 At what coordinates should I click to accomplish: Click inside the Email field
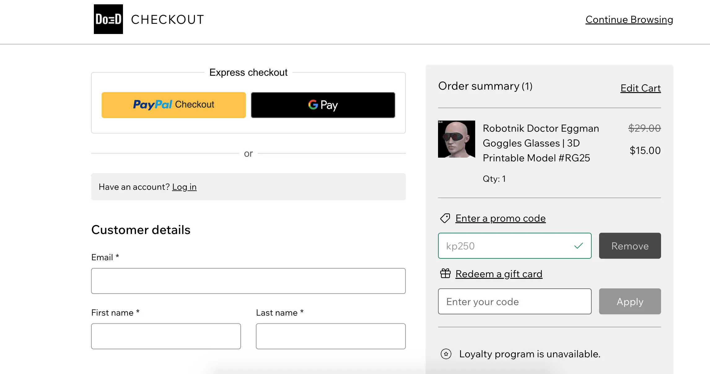248,281
